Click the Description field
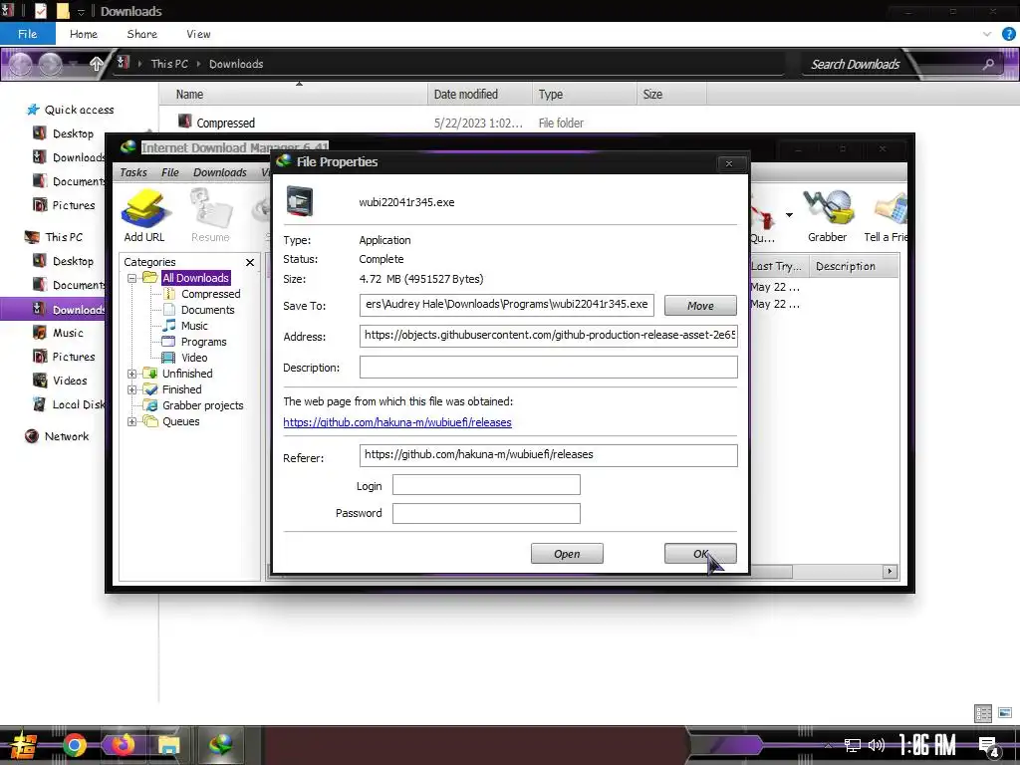 (x=549, y=367)
